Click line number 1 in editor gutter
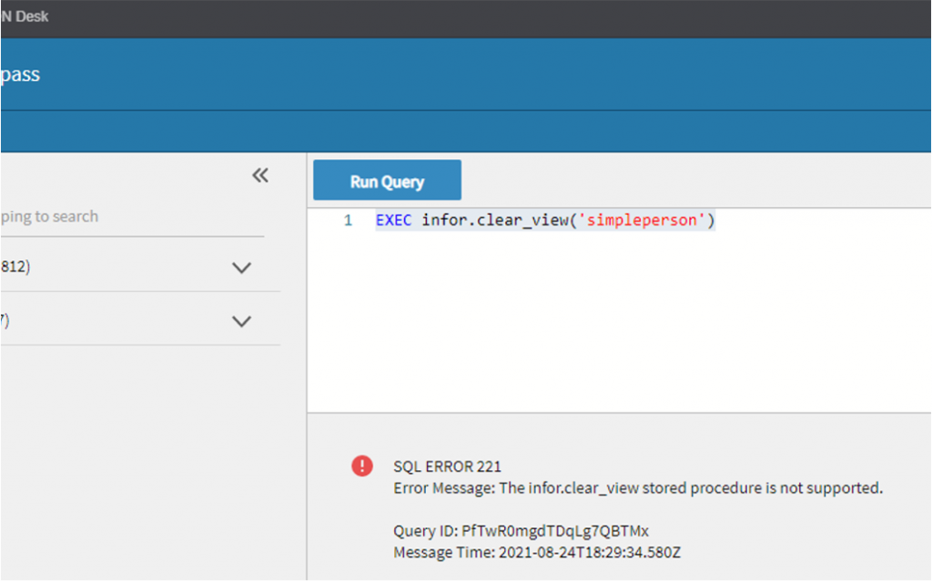 point(348,221)
